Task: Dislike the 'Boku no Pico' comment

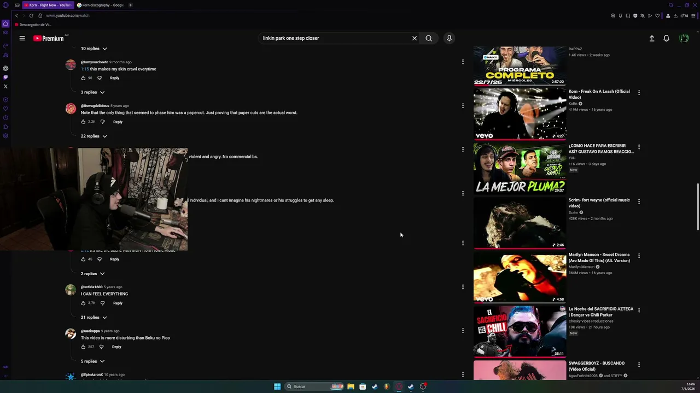Action: click(x=101, y=347)
